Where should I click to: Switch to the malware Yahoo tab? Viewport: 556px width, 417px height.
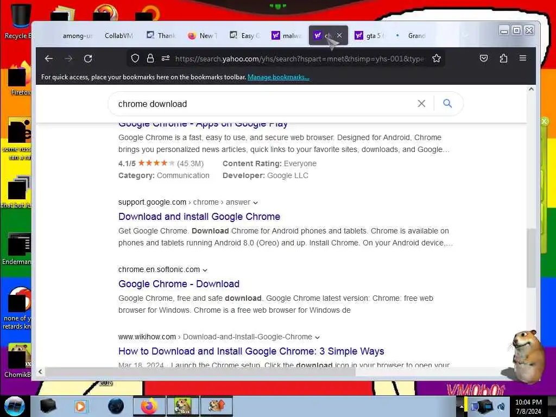tap(287, 35)
